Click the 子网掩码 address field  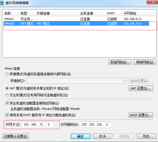coord(96,124)
